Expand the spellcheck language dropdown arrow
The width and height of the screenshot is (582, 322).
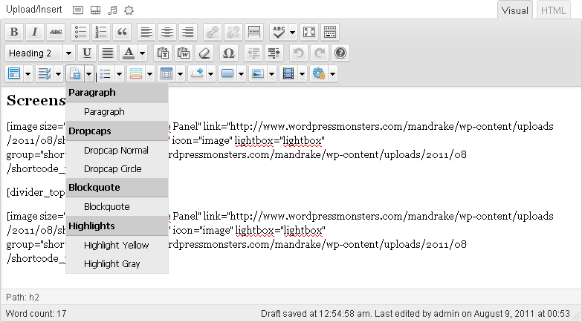click(292, 32)
